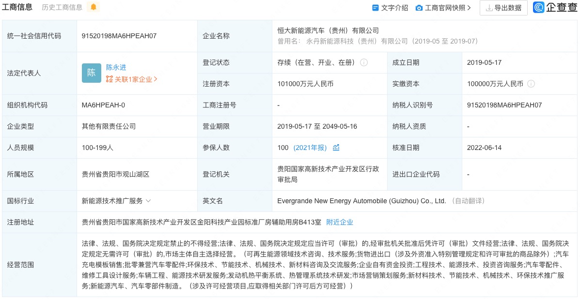Screen dimensions: 580x299
Task: Open legal representative 陈永进 link
Action: click(116, 67)
